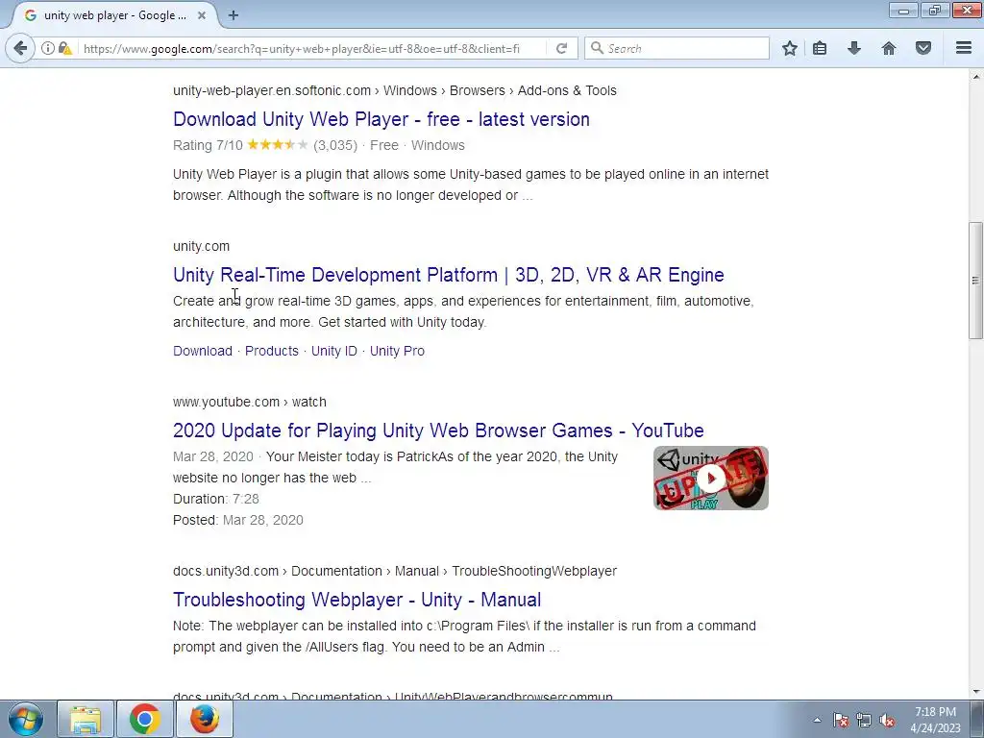Viewport: 984px width, 738px height.
Task: Open Action Center flag icon in tray
Action: tap(841, 720)
